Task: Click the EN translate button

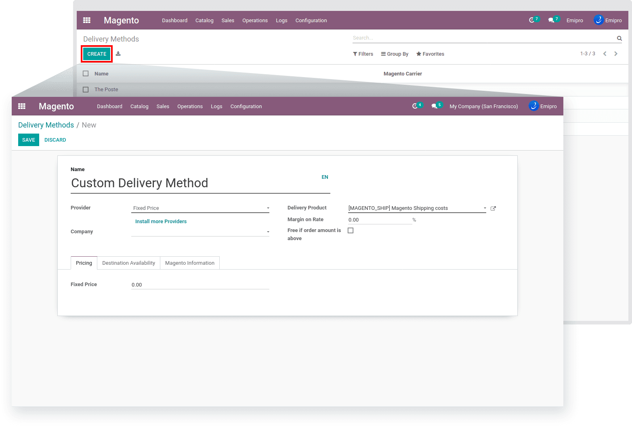Action: click(x=325, y=177)
